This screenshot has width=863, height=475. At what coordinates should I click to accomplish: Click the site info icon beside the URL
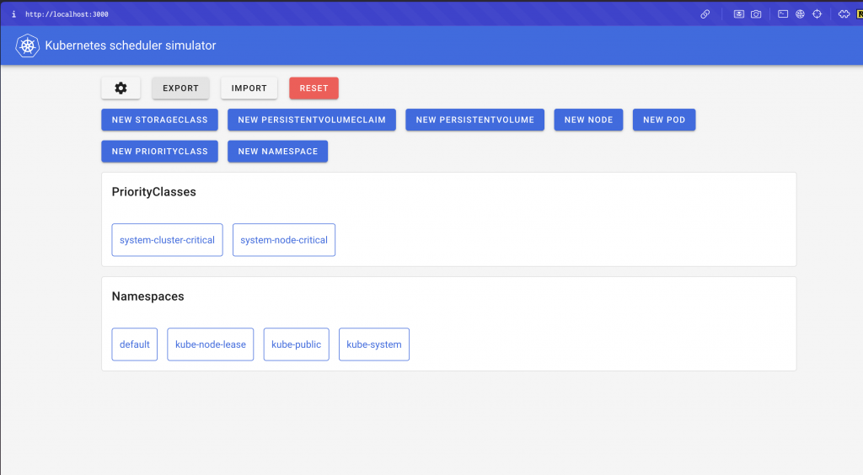point(13,14)
